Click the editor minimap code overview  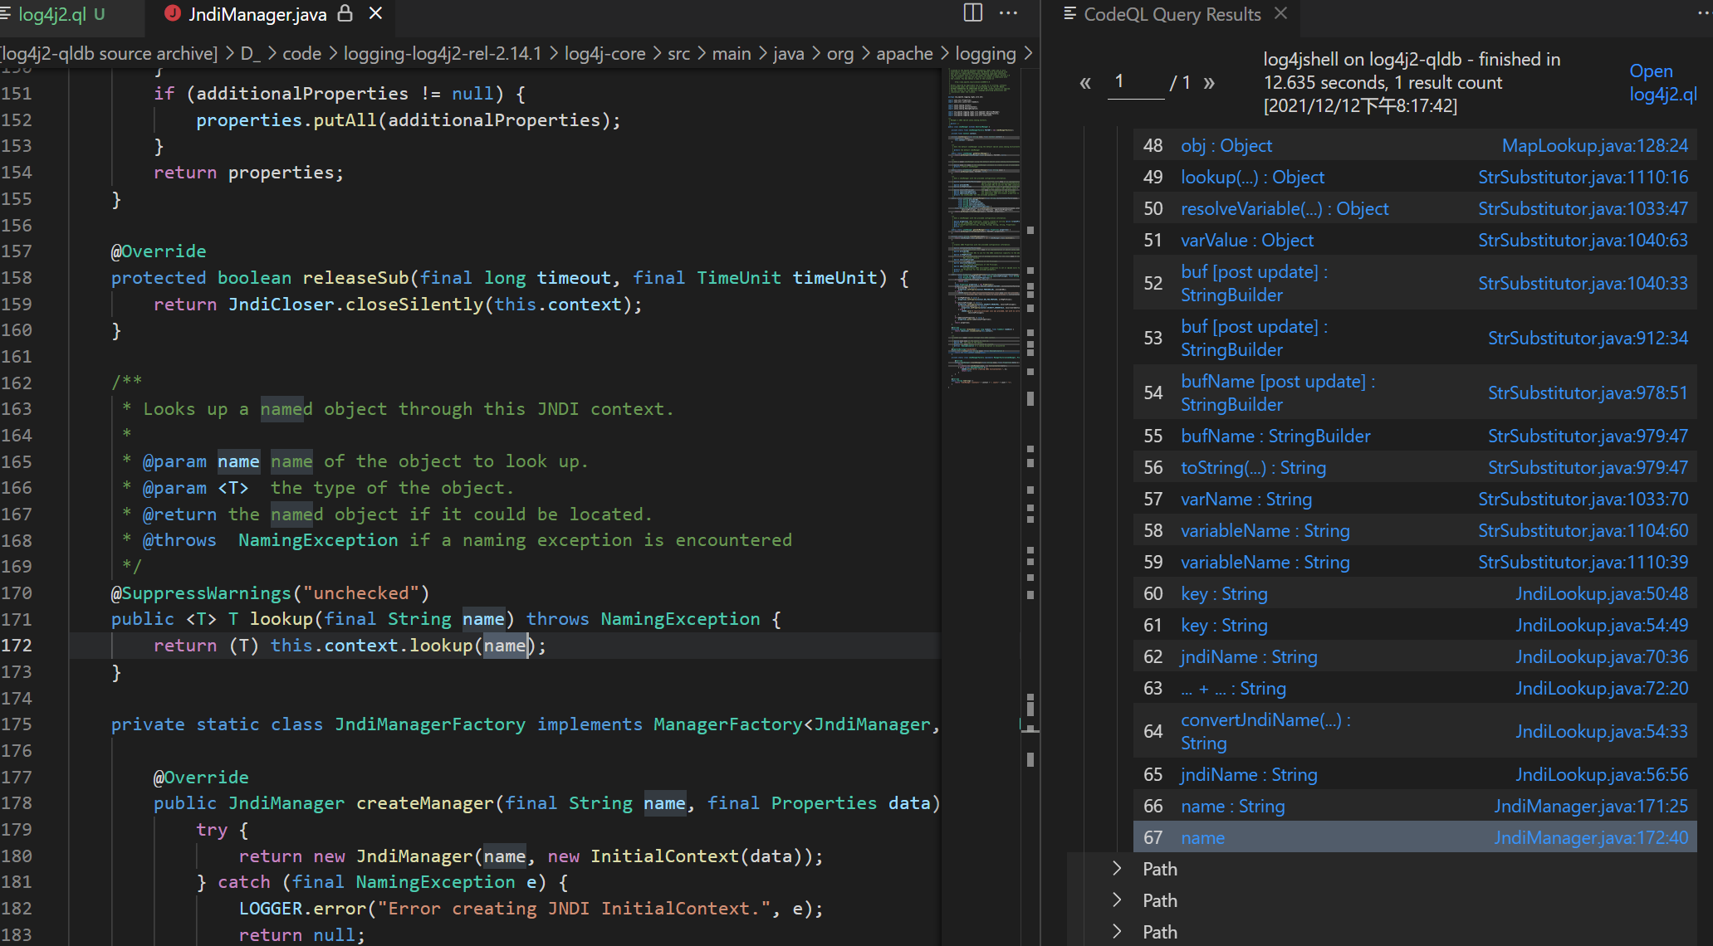point(984,224)
